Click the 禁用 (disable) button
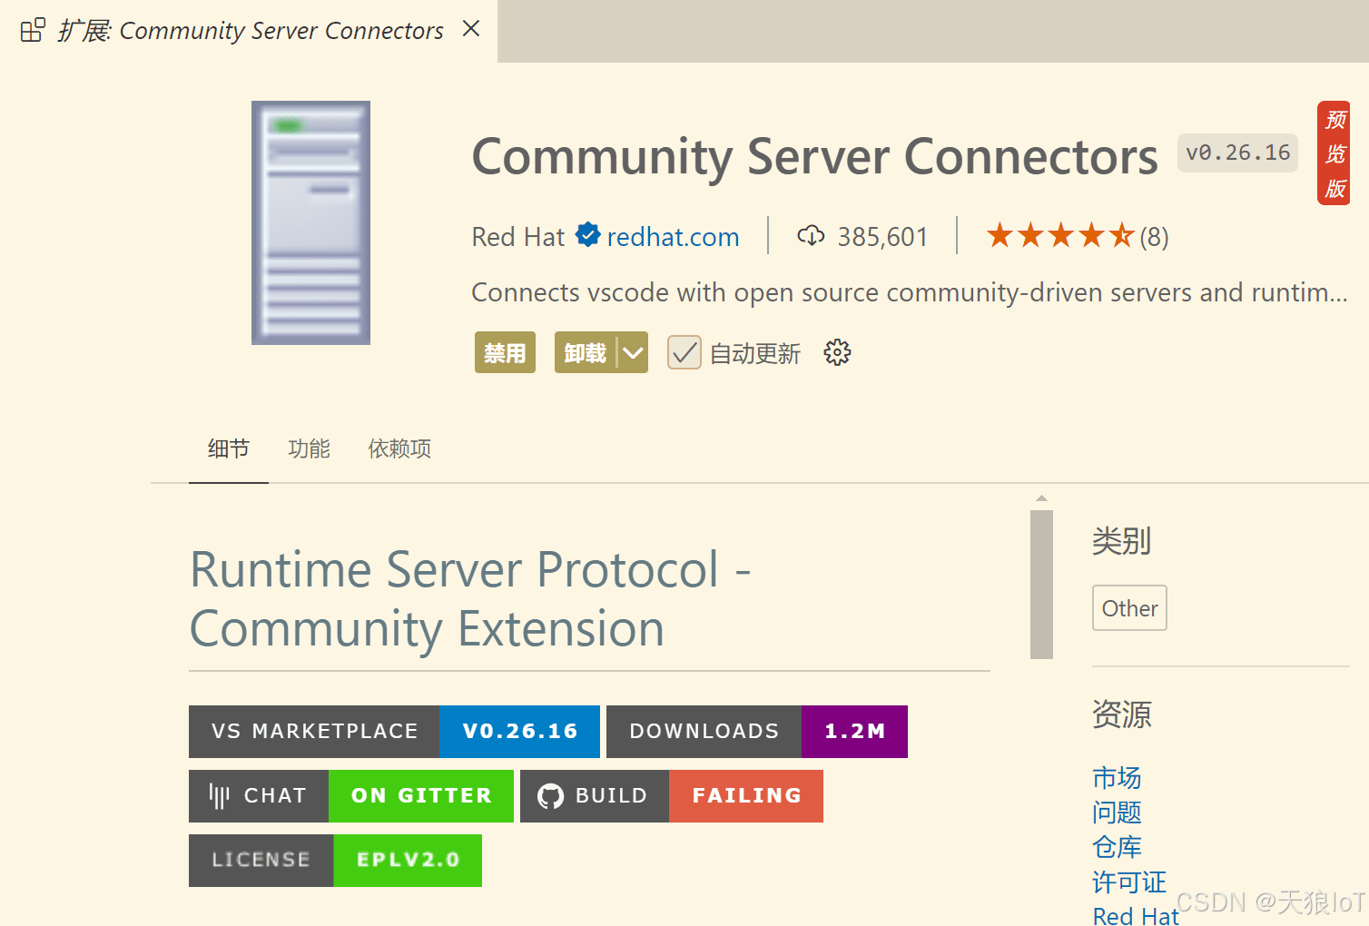 point(505,352)
